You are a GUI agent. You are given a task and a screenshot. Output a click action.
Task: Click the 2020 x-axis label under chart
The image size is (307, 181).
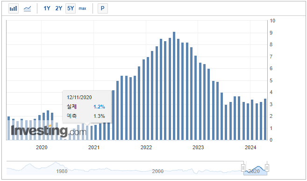pos(42,147)
